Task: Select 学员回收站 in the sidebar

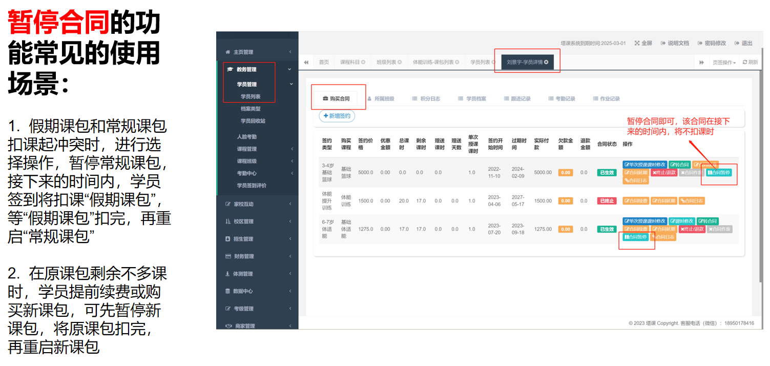Action: pyautogui.click(x=253, y=121)
